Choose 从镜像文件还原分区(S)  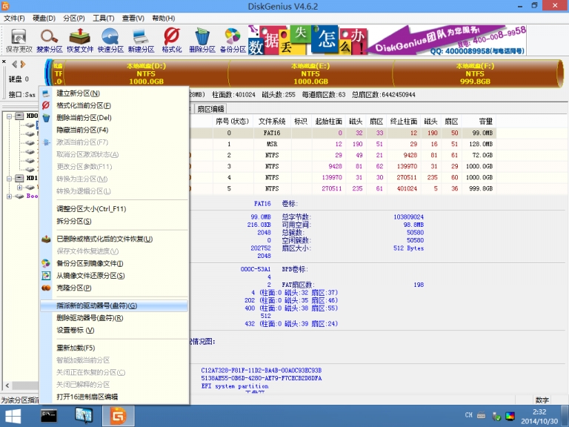click(x=114, y=276)
